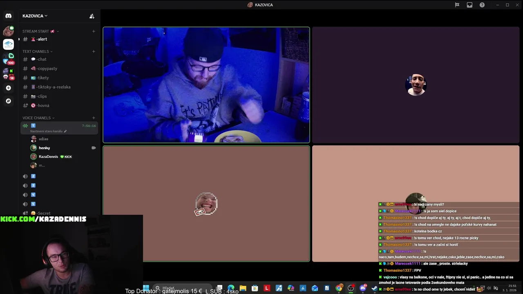Open the #-alert channel
Image resolution: width=523 pixels, height=294 pixels.
coord(59,39)
